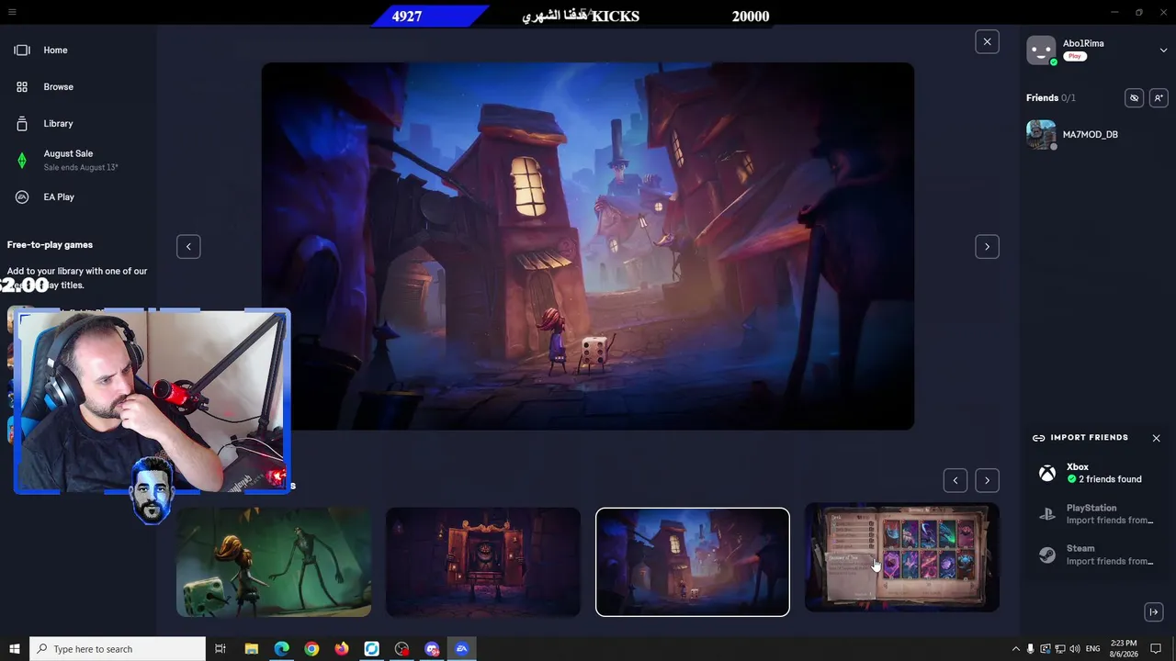Select the girl and skeleton creature thumbnail

(274, 562)
